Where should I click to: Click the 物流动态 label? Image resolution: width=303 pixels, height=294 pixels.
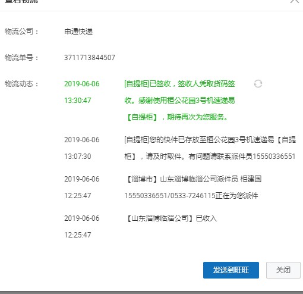[21, 84]
